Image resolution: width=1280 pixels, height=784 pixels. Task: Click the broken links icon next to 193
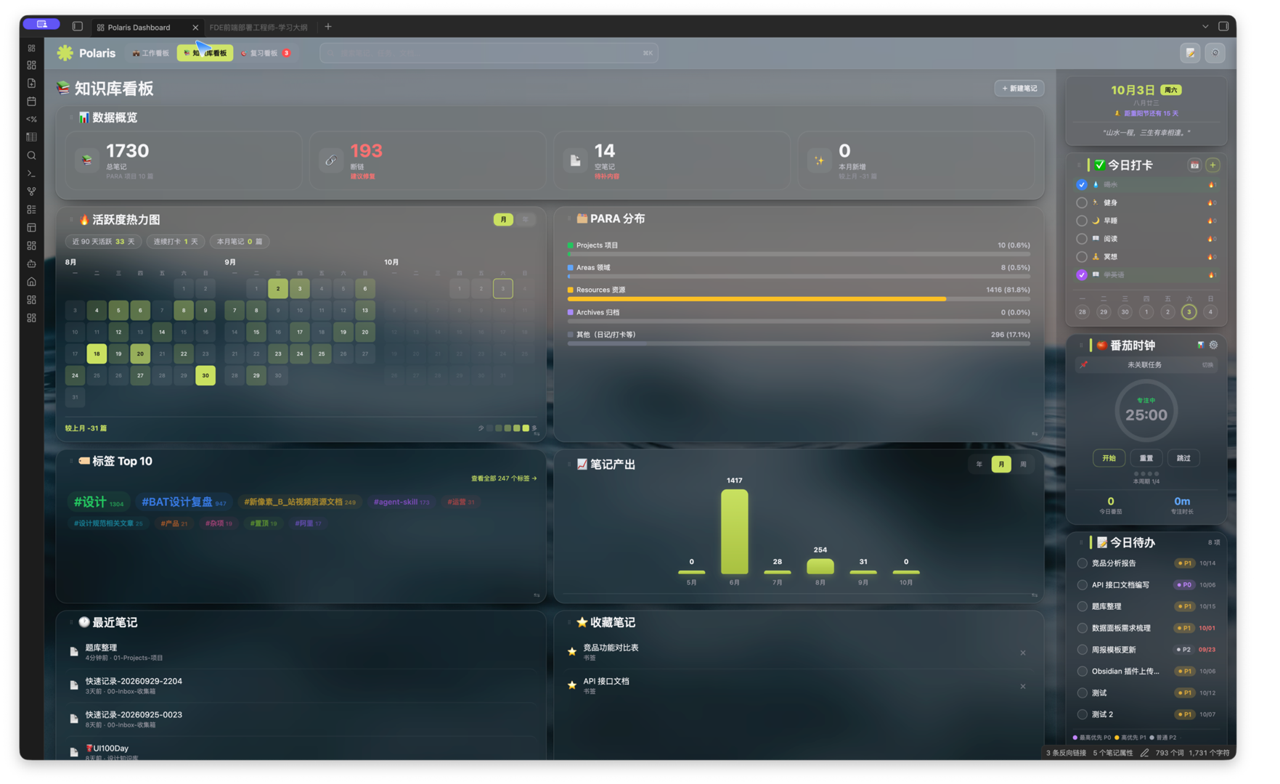tap(331, 160)
